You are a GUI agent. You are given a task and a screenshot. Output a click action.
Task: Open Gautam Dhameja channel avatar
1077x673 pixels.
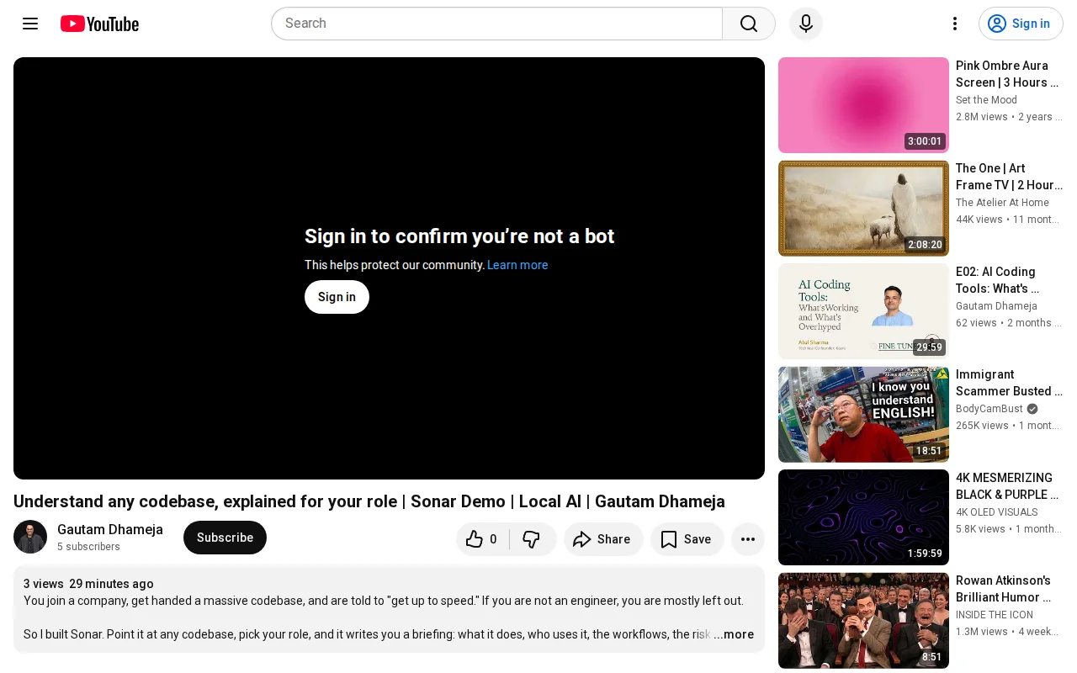30,537
